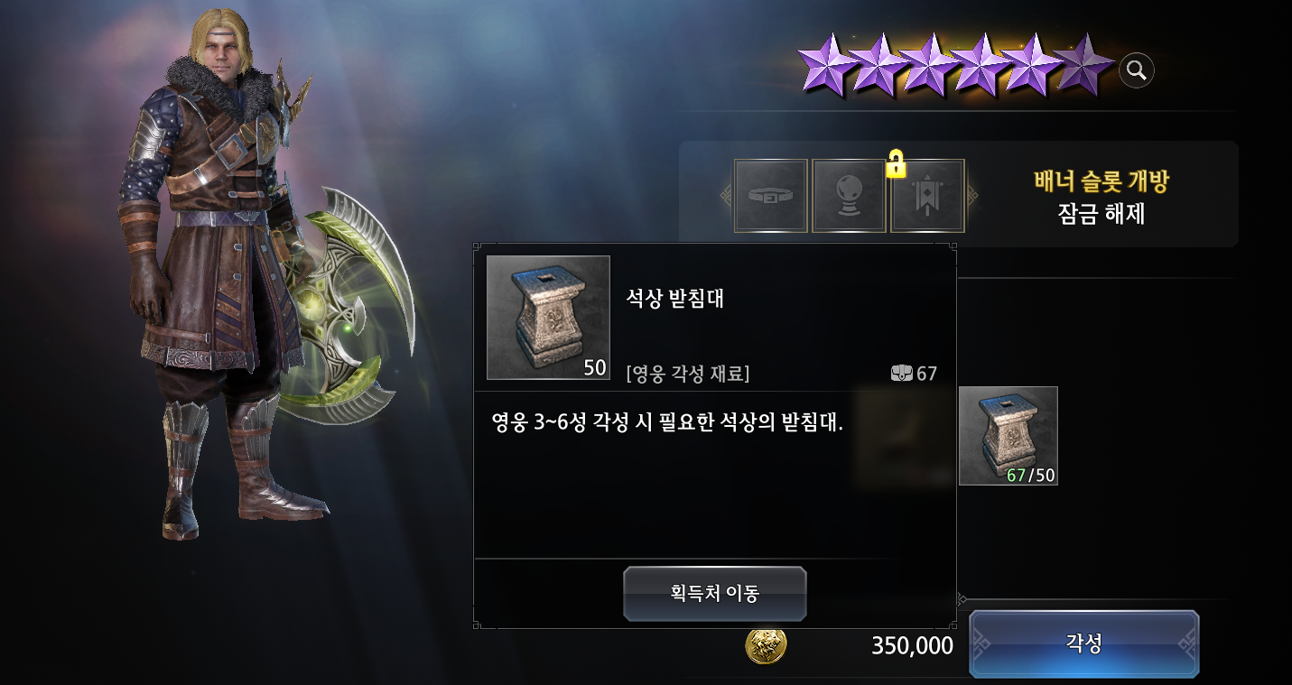Click the 350,000 gold cost value

tap(912, 645)
